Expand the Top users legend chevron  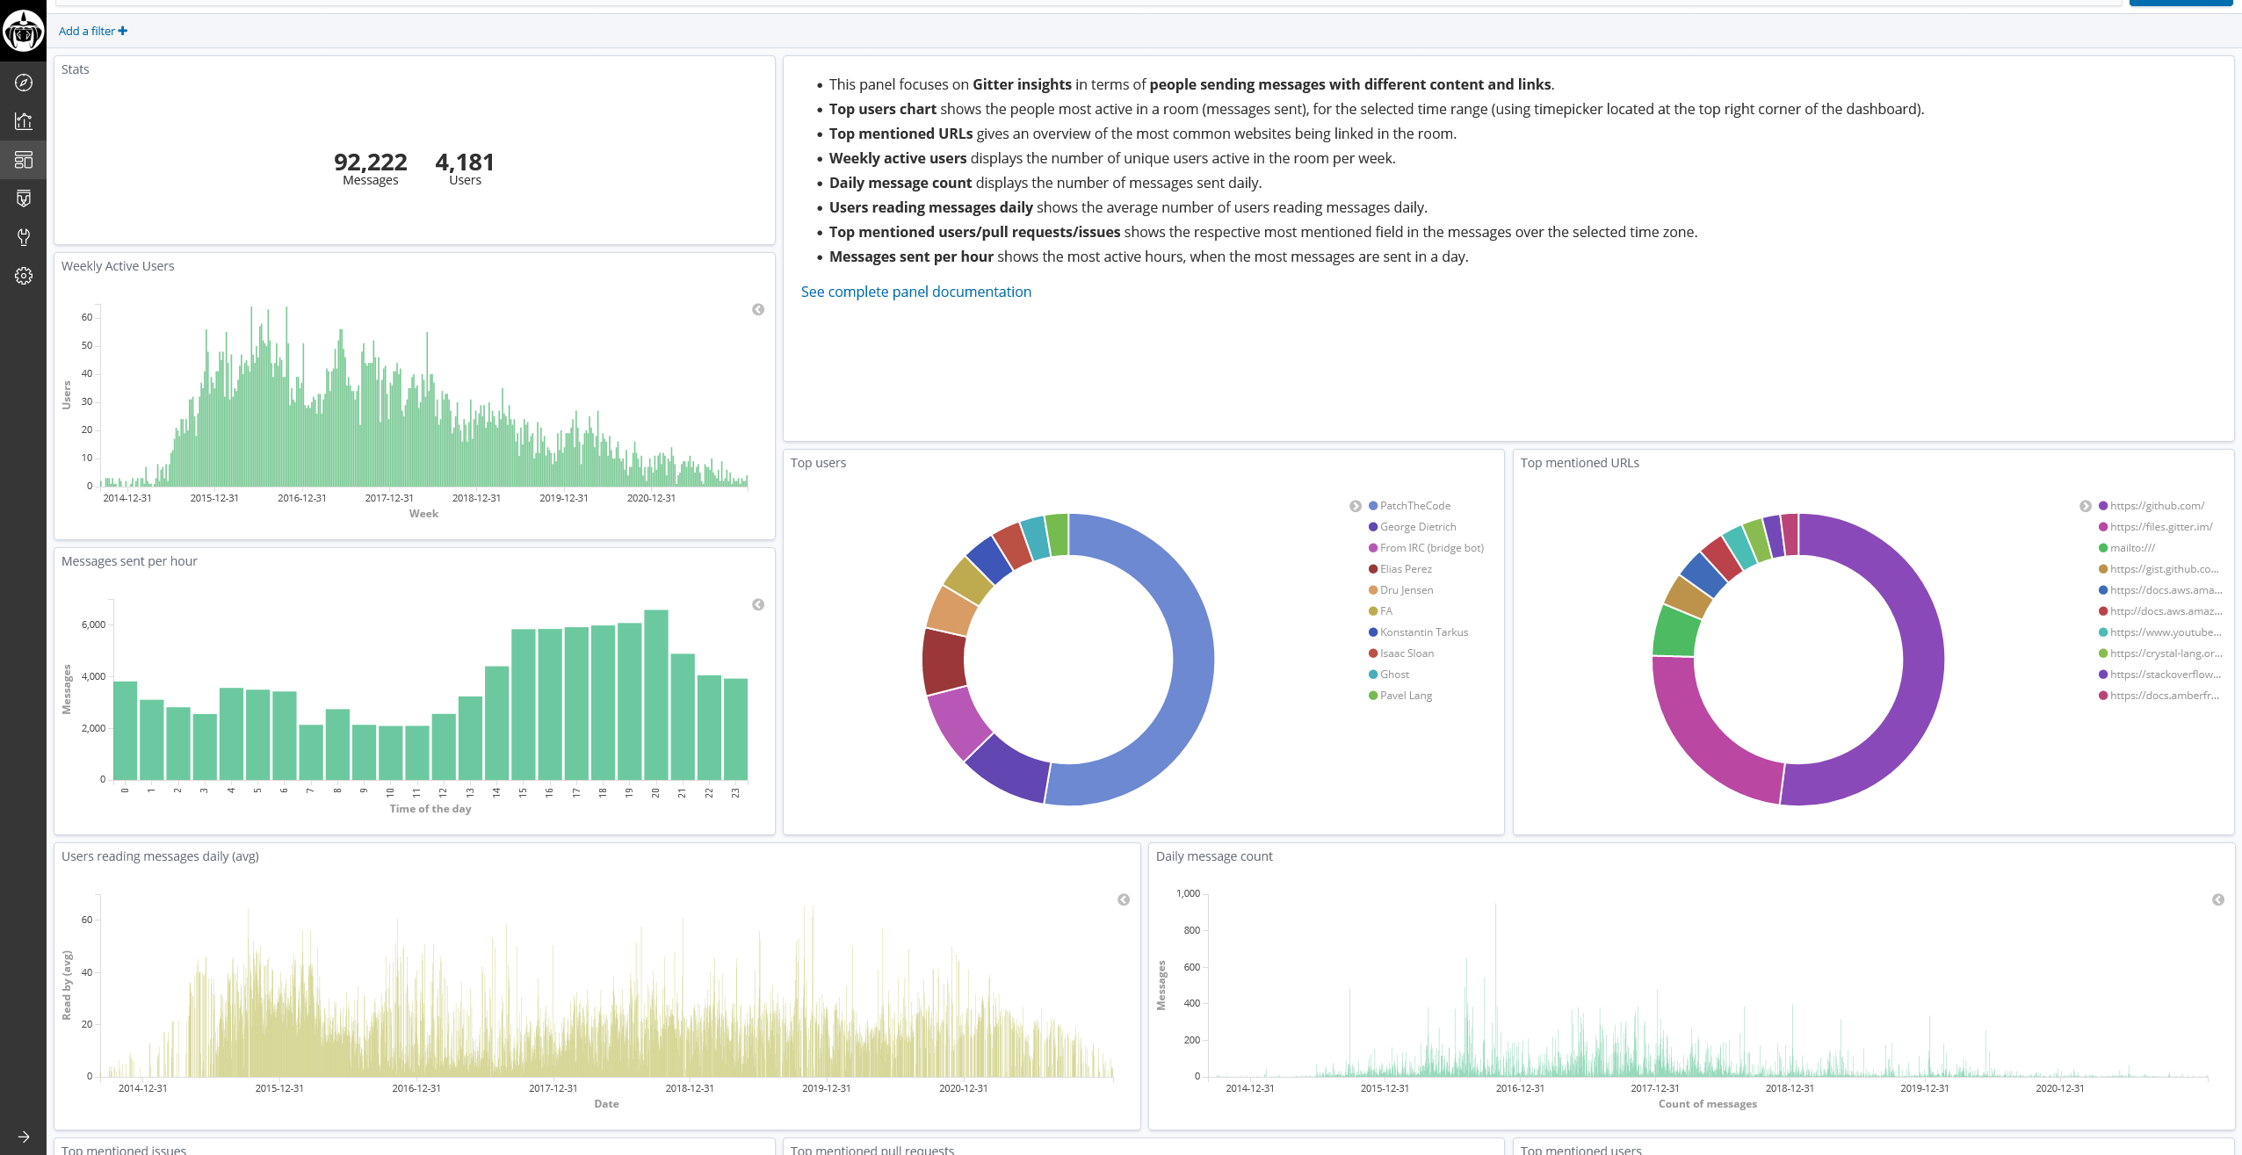[1355, 505]
